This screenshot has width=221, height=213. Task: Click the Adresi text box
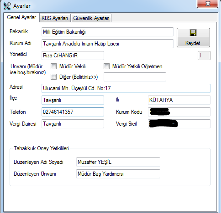tap(126, 88)
